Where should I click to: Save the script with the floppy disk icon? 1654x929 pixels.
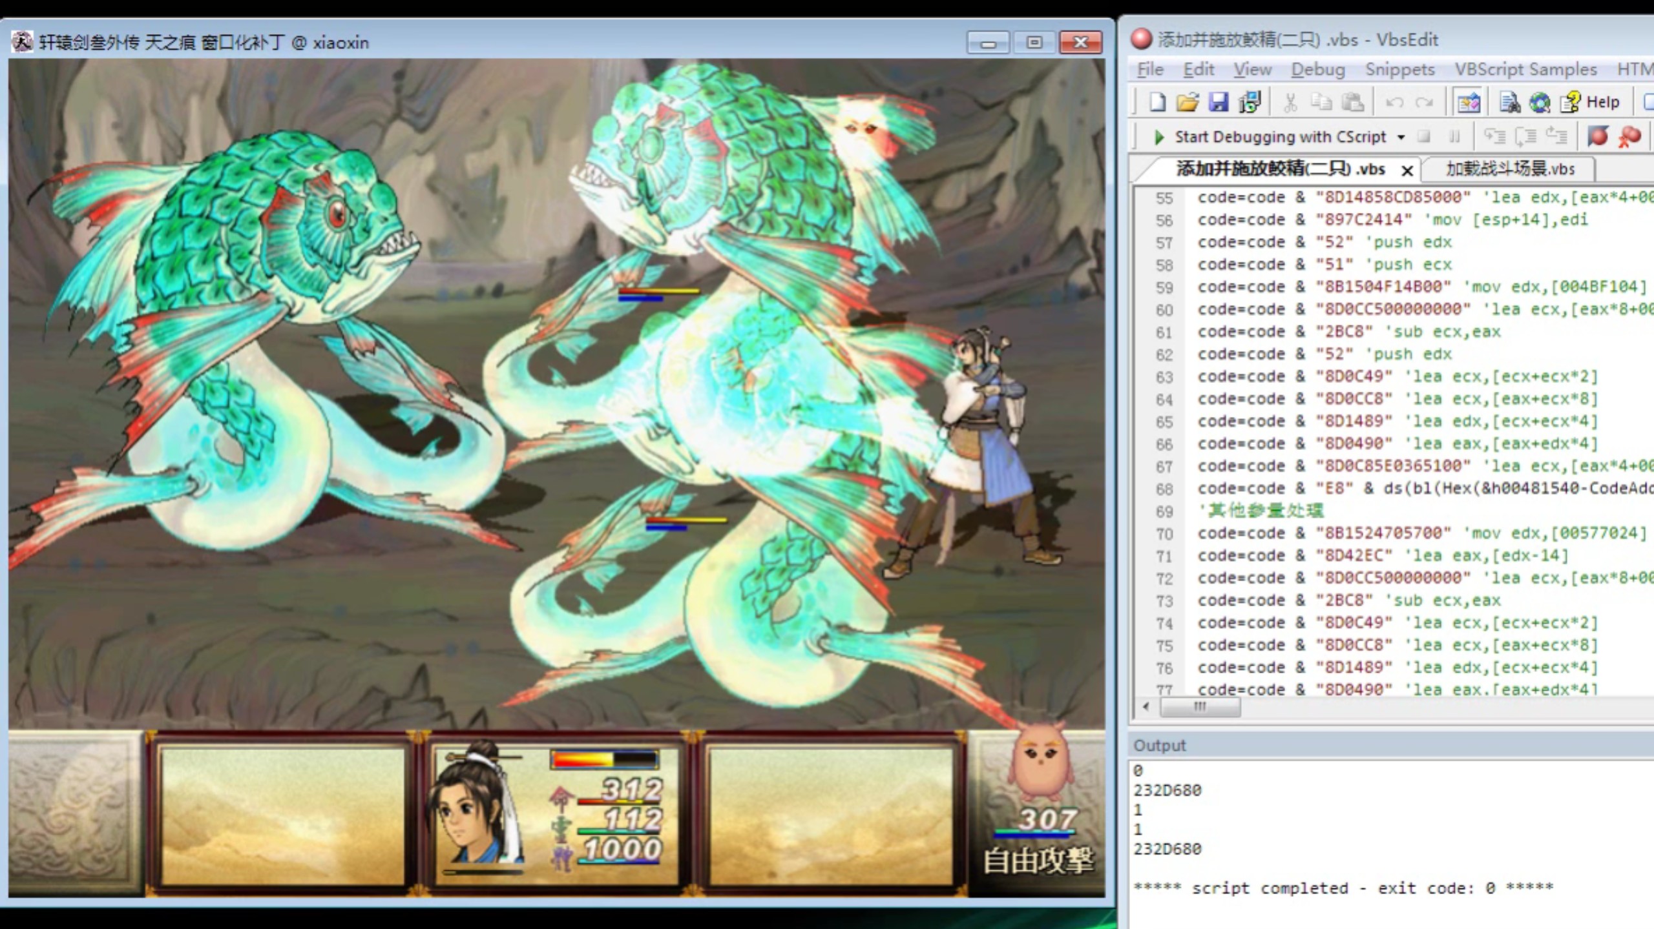(1219, 102)
